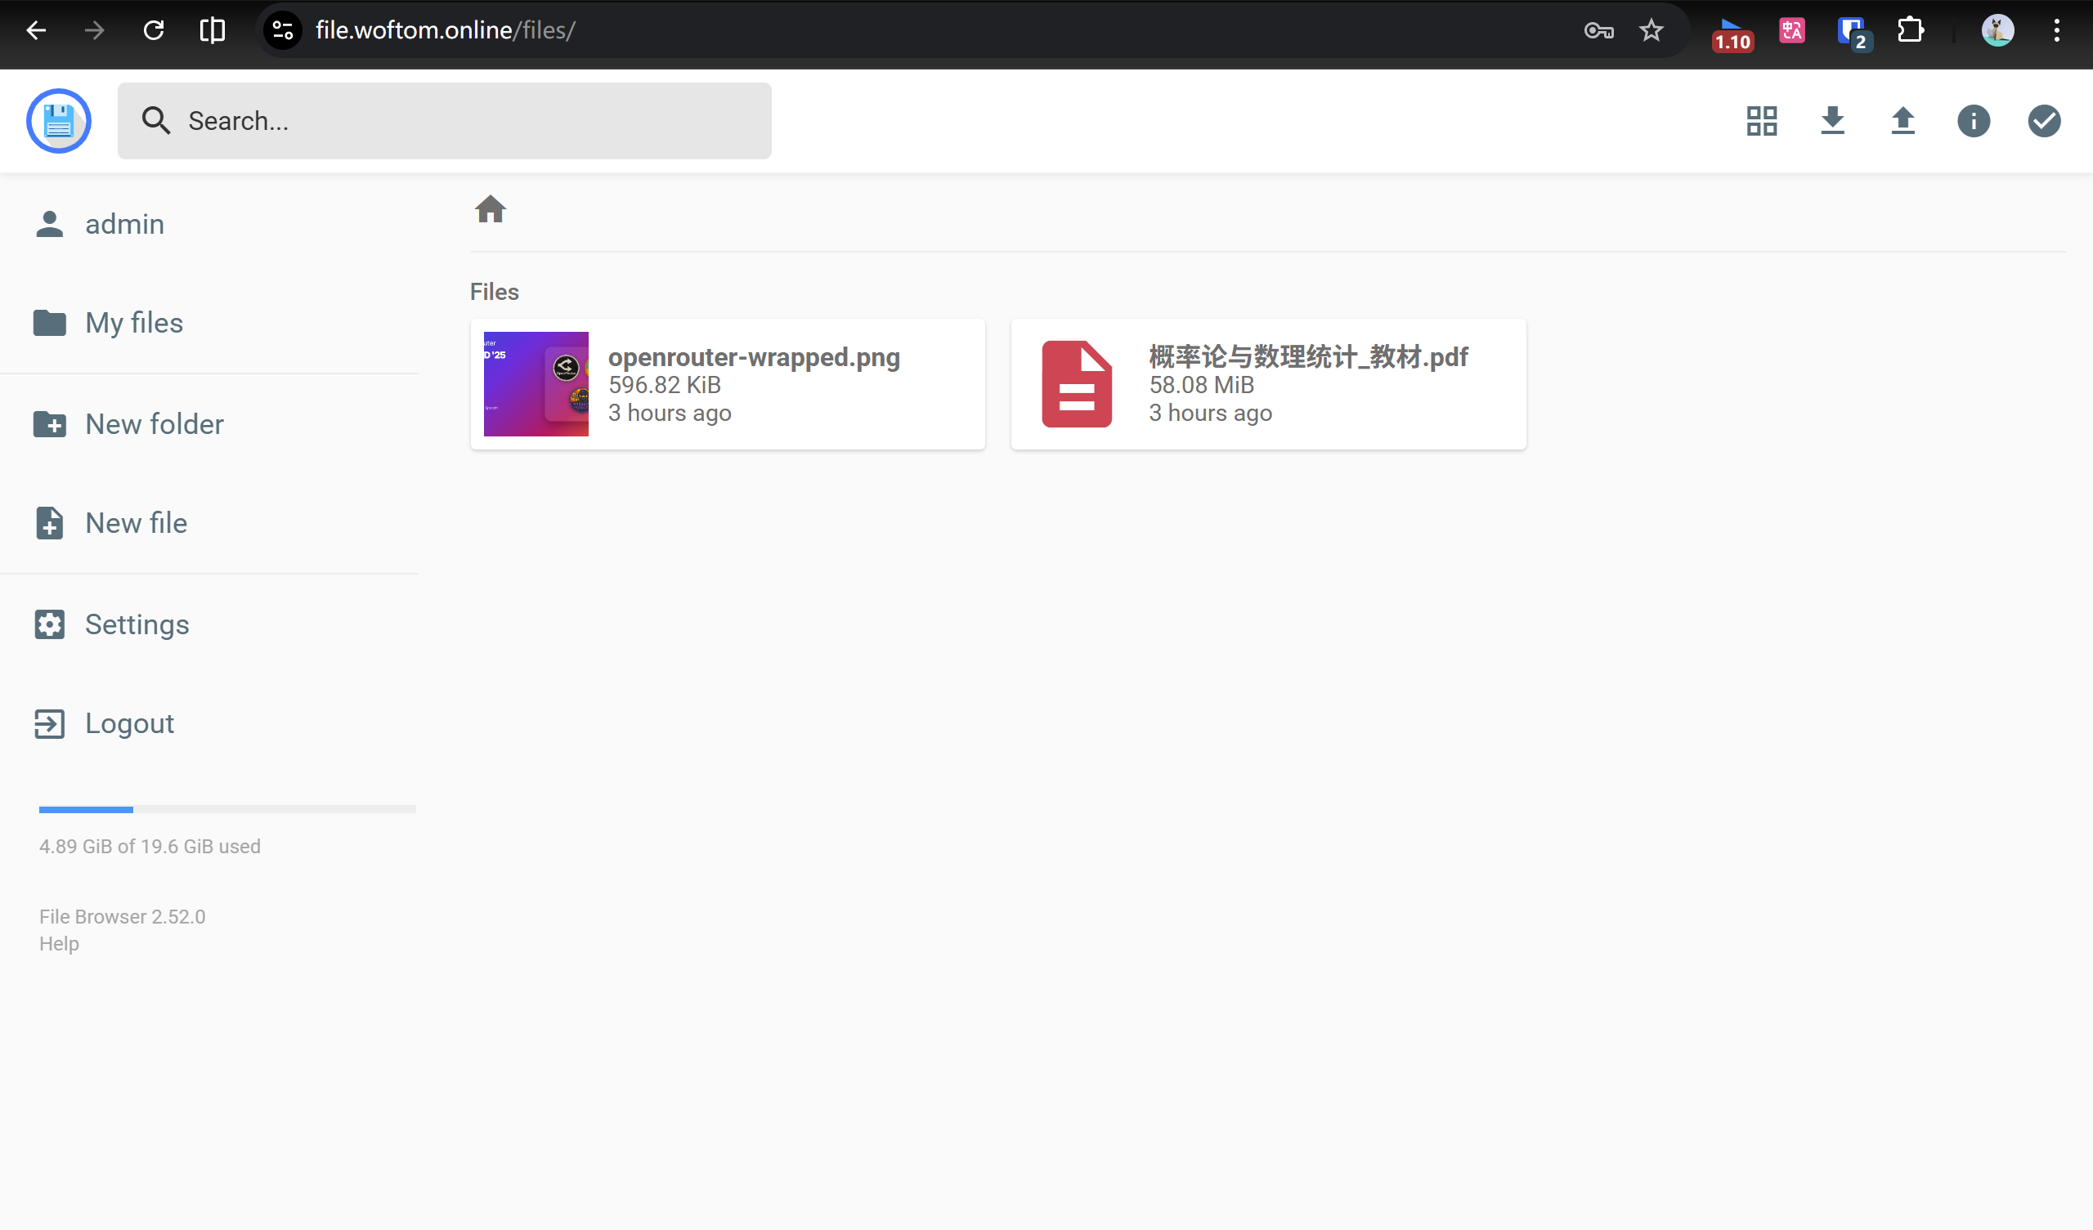Open the 概率论与数理统计_教材.pdf file
This screenshot has height=1230, width=2093.
tap(1267, 382)
